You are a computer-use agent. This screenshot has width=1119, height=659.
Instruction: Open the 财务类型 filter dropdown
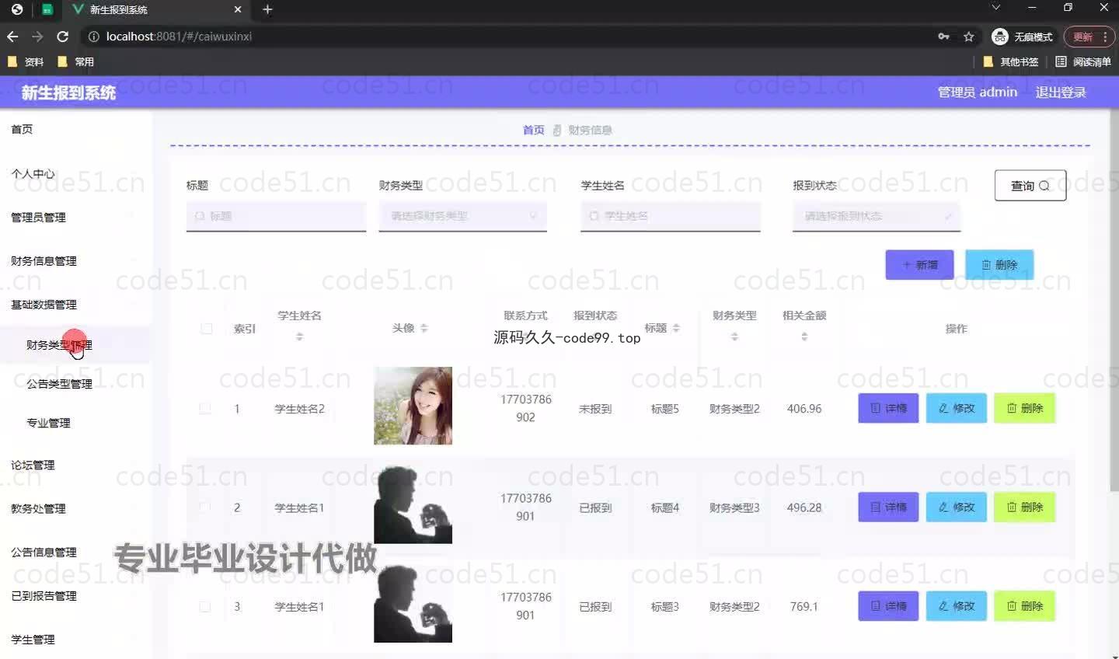pyautogui.click(x=463, y=216)
